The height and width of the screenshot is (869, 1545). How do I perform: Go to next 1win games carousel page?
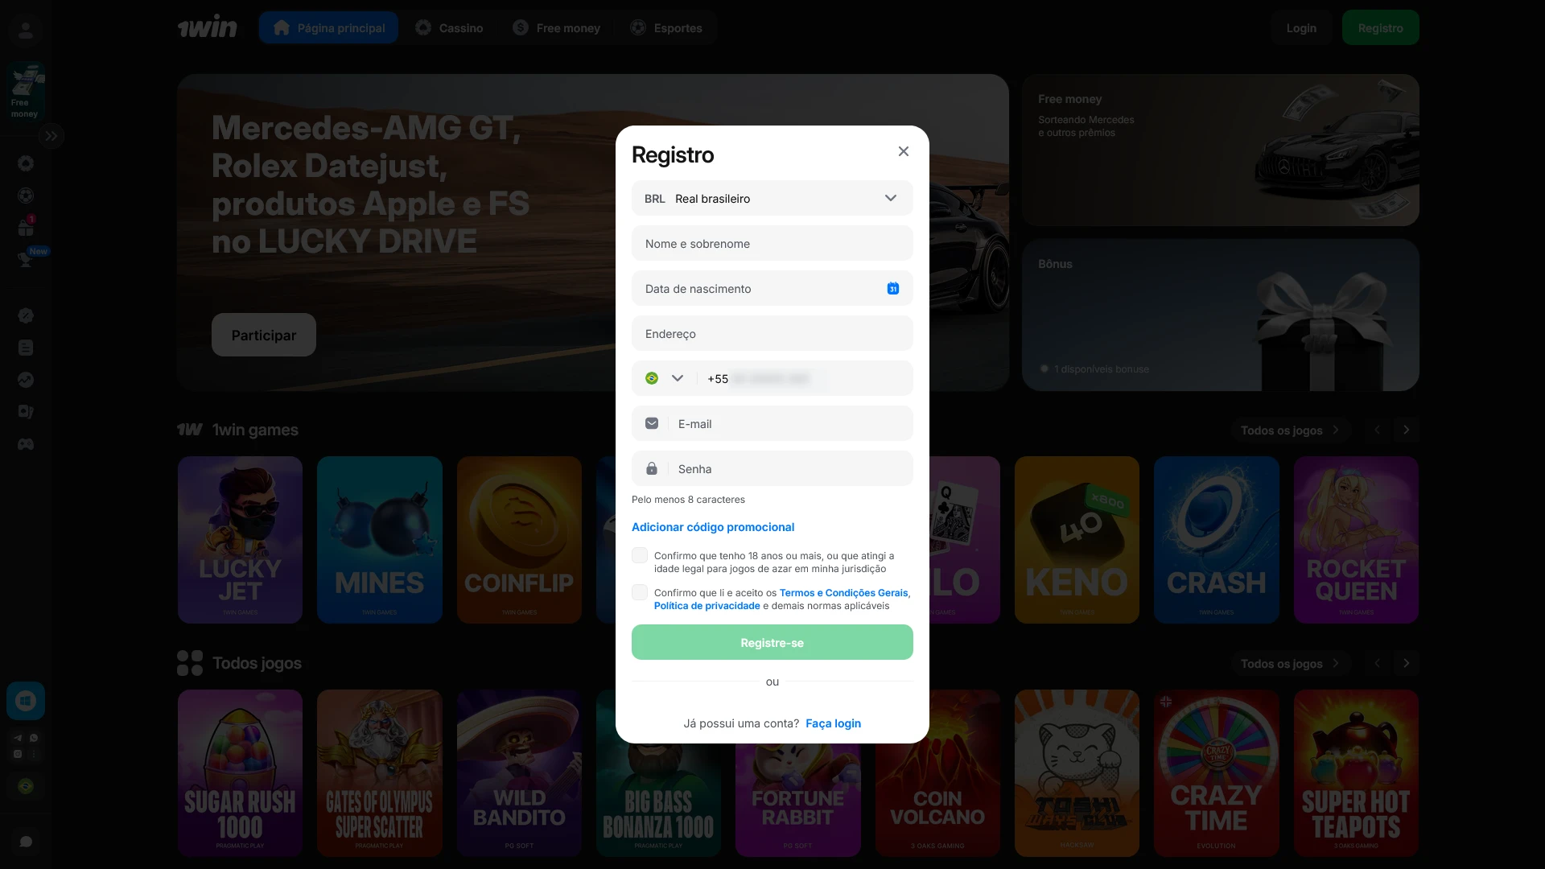(x=1407, y=430)
